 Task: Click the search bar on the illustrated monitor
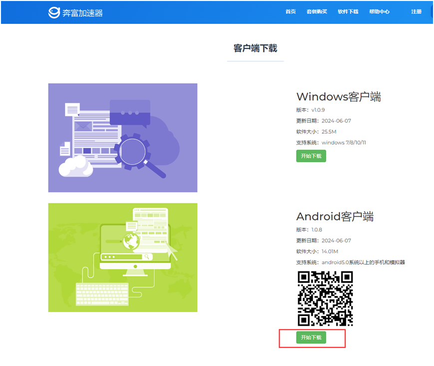tap(126, 257)
